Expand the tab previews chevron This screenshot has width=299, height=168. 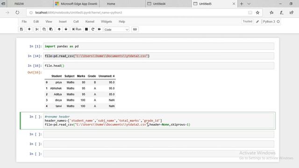click(x=249, y=4)
